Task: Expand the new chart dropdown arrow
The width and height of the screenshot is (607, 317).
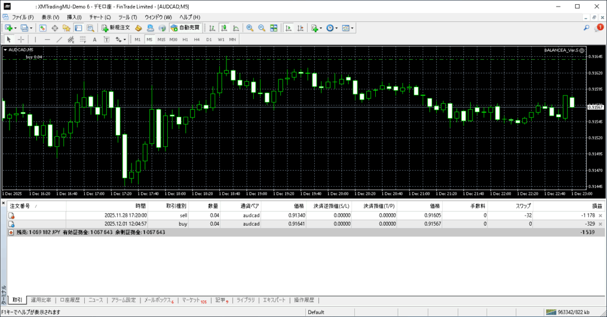Action: point(14,28)
